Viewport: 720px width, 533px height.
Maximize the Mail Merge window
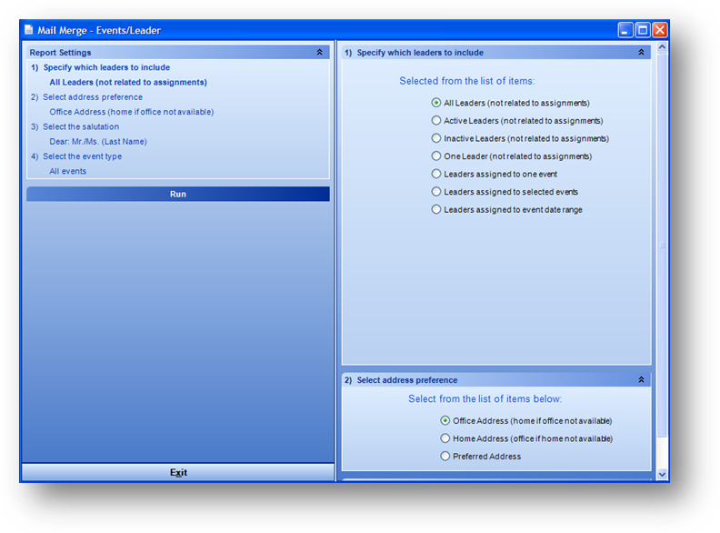643,30
